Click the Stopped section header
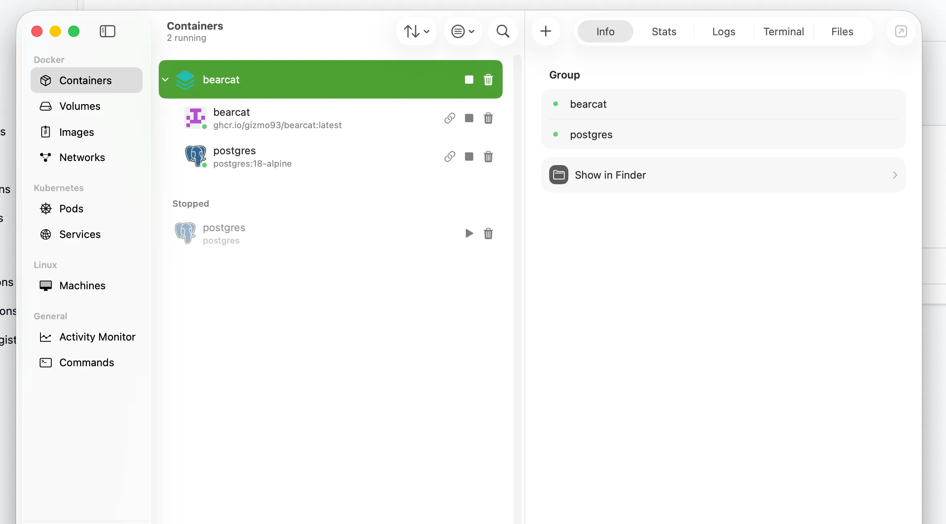946x524 pixels. [x=191, y=204]
